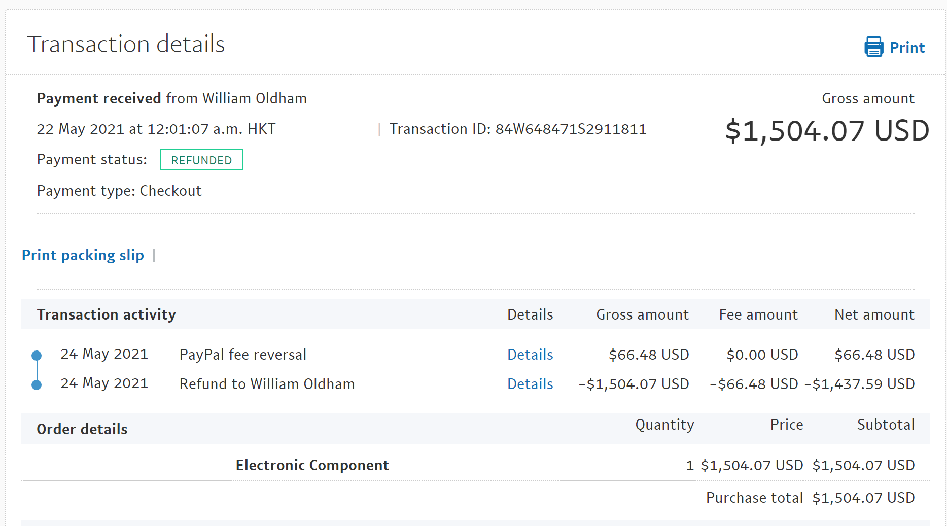Click the PayPal fee reversal activity label
This screenshot has height=526, width=947.
[243, 355]
